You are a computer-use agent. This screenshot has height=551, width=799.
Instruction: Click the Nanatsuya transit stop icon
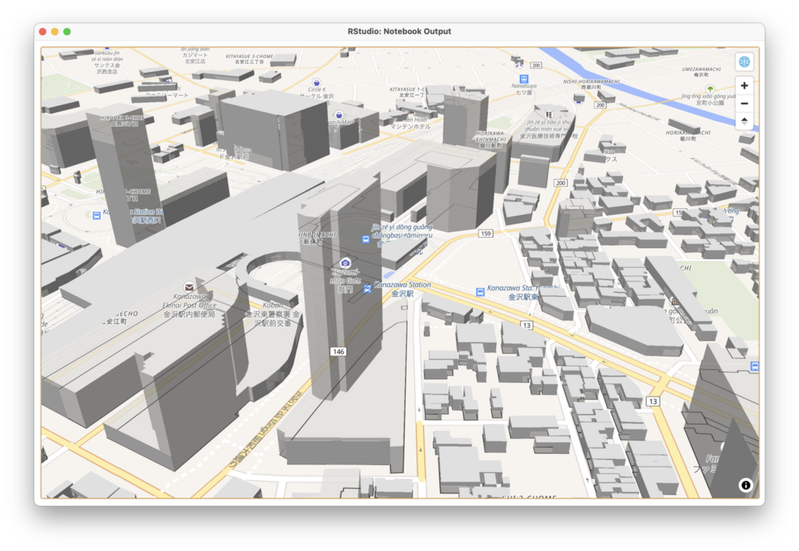(523, 78)
